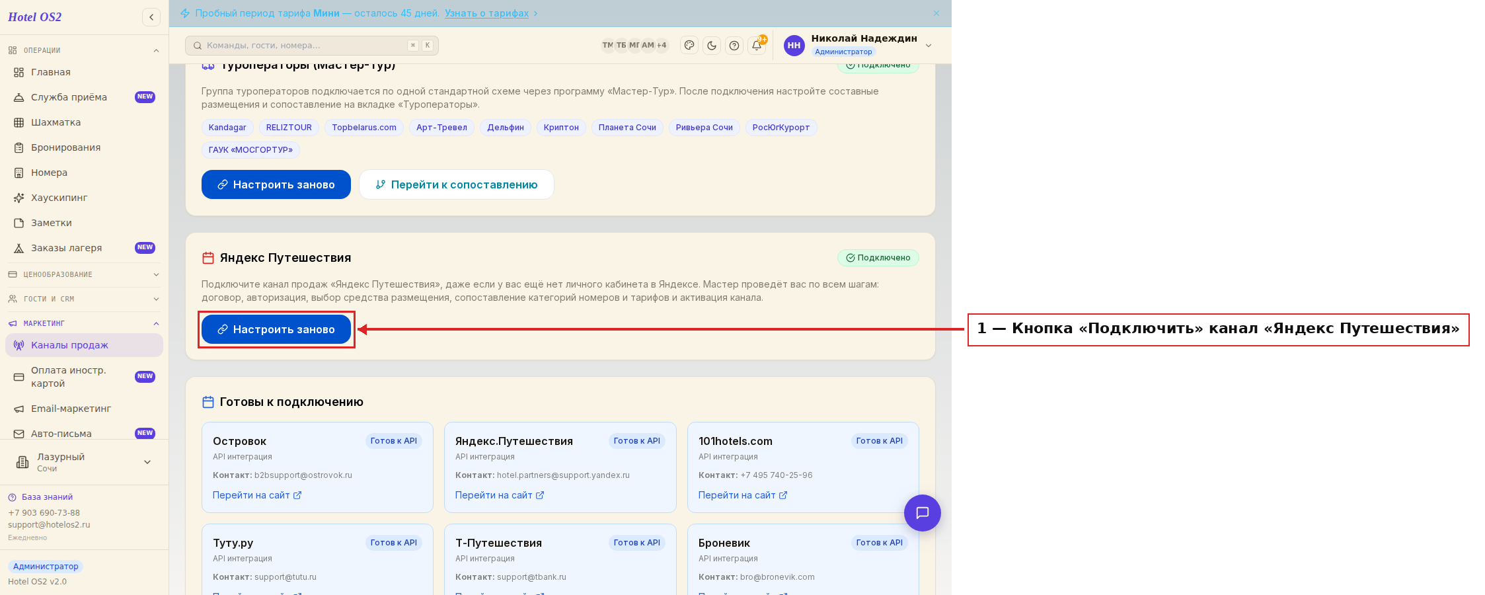Go to Шахматка page
Screen dimensions: 1485x595
click(84, 122)
